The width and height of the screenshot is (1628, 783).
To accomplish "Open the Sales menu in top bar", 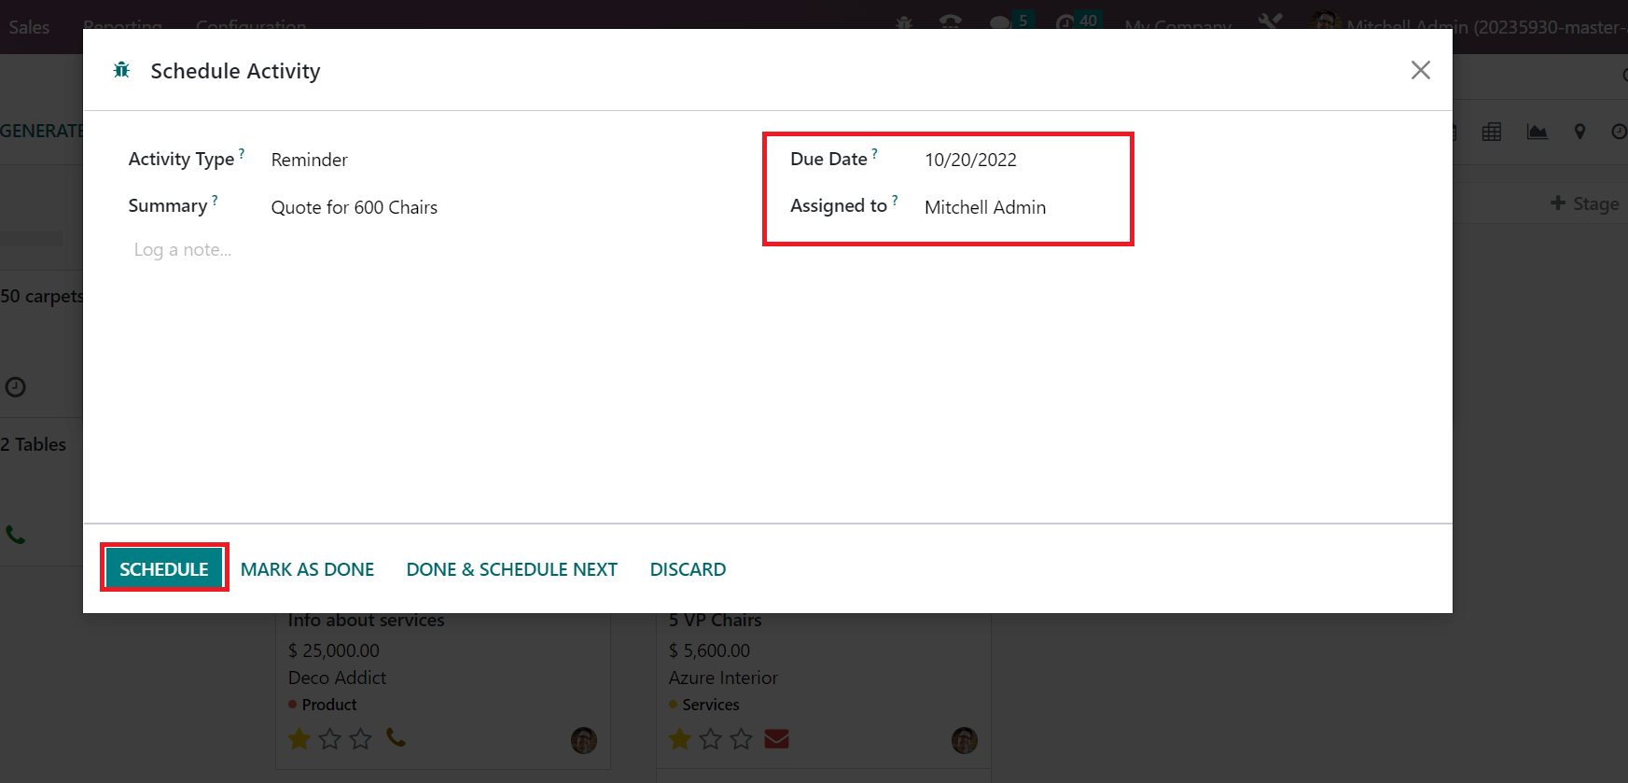I will coord(29,26).
